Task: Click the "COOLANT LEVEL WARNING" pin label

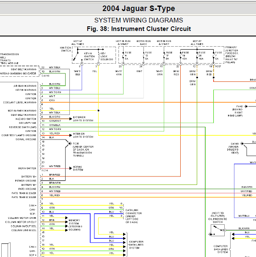Action: tap(20, 103)
